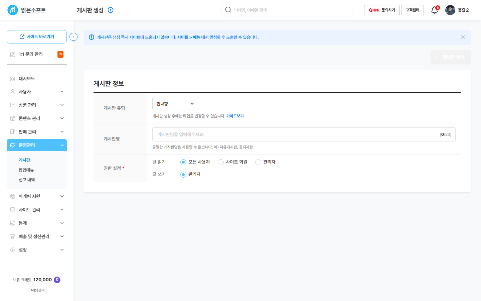Image resolution: width=481 pixels, height=301 pixels.
Task: Select 사이트 회원 read permission
Action: click(x=221, y=162)
